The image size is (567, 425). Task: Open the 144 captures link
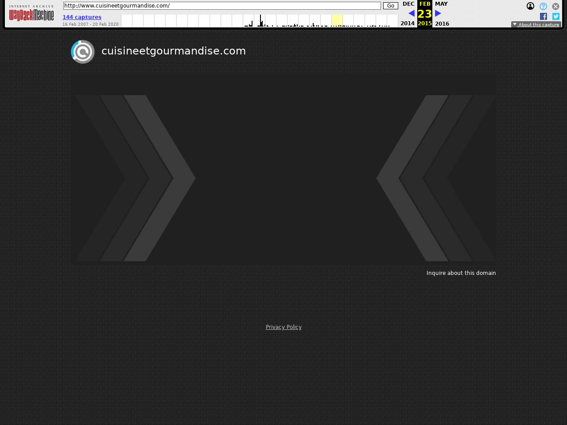click(82, 17)
